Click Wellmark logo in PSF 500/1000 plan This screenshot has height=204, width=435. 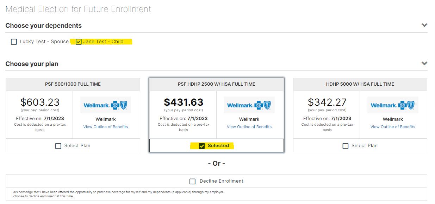pyautogui.click(x=106, y=105)
